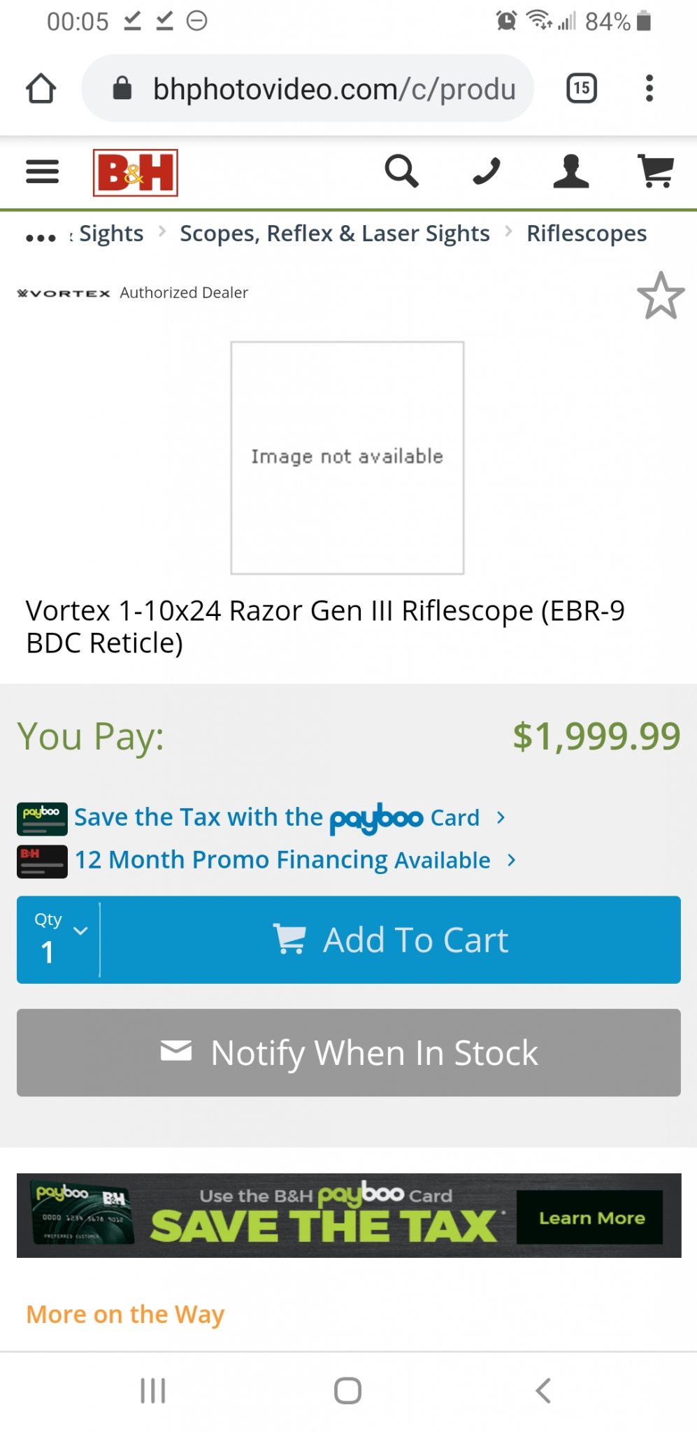Add product to wish list star
This screenshot has height=1432, width=697.
[x=660, y=296]
